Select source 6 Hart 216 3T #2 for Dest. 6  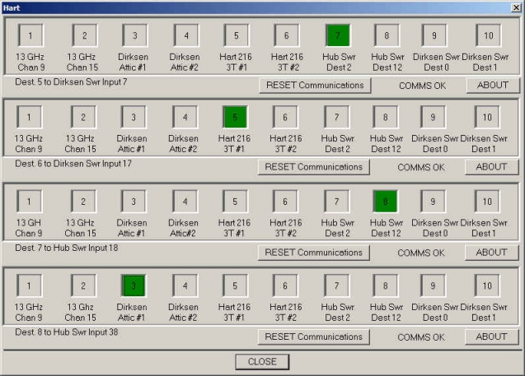(285, 117)
